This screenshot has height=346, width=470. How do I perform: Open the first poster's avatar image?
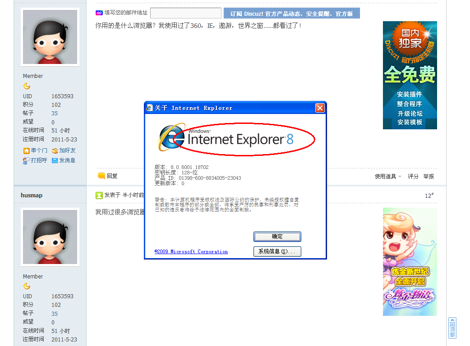pos(50,37)
